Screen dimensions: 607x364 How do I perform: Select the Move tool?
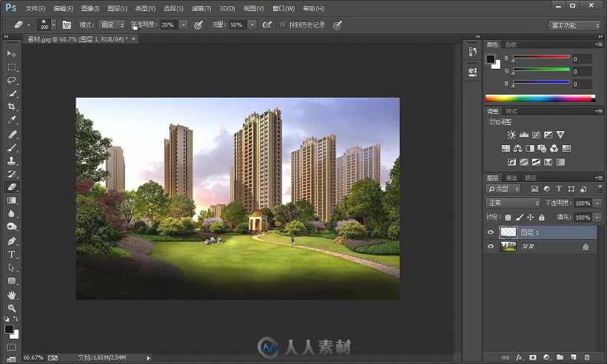tap(11, 54)
